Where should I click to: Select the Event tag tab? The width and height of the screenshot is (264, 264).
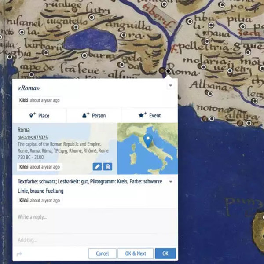150,116
